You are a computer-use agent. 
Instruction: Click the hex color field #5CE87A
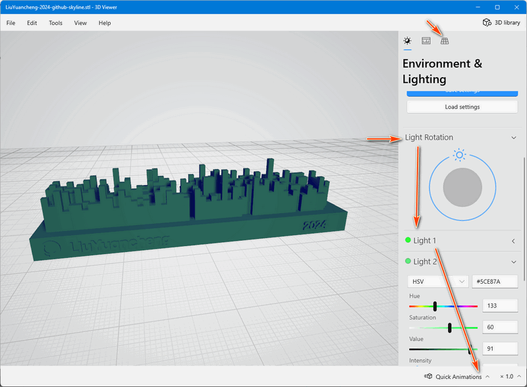click(x=495, y=282)
